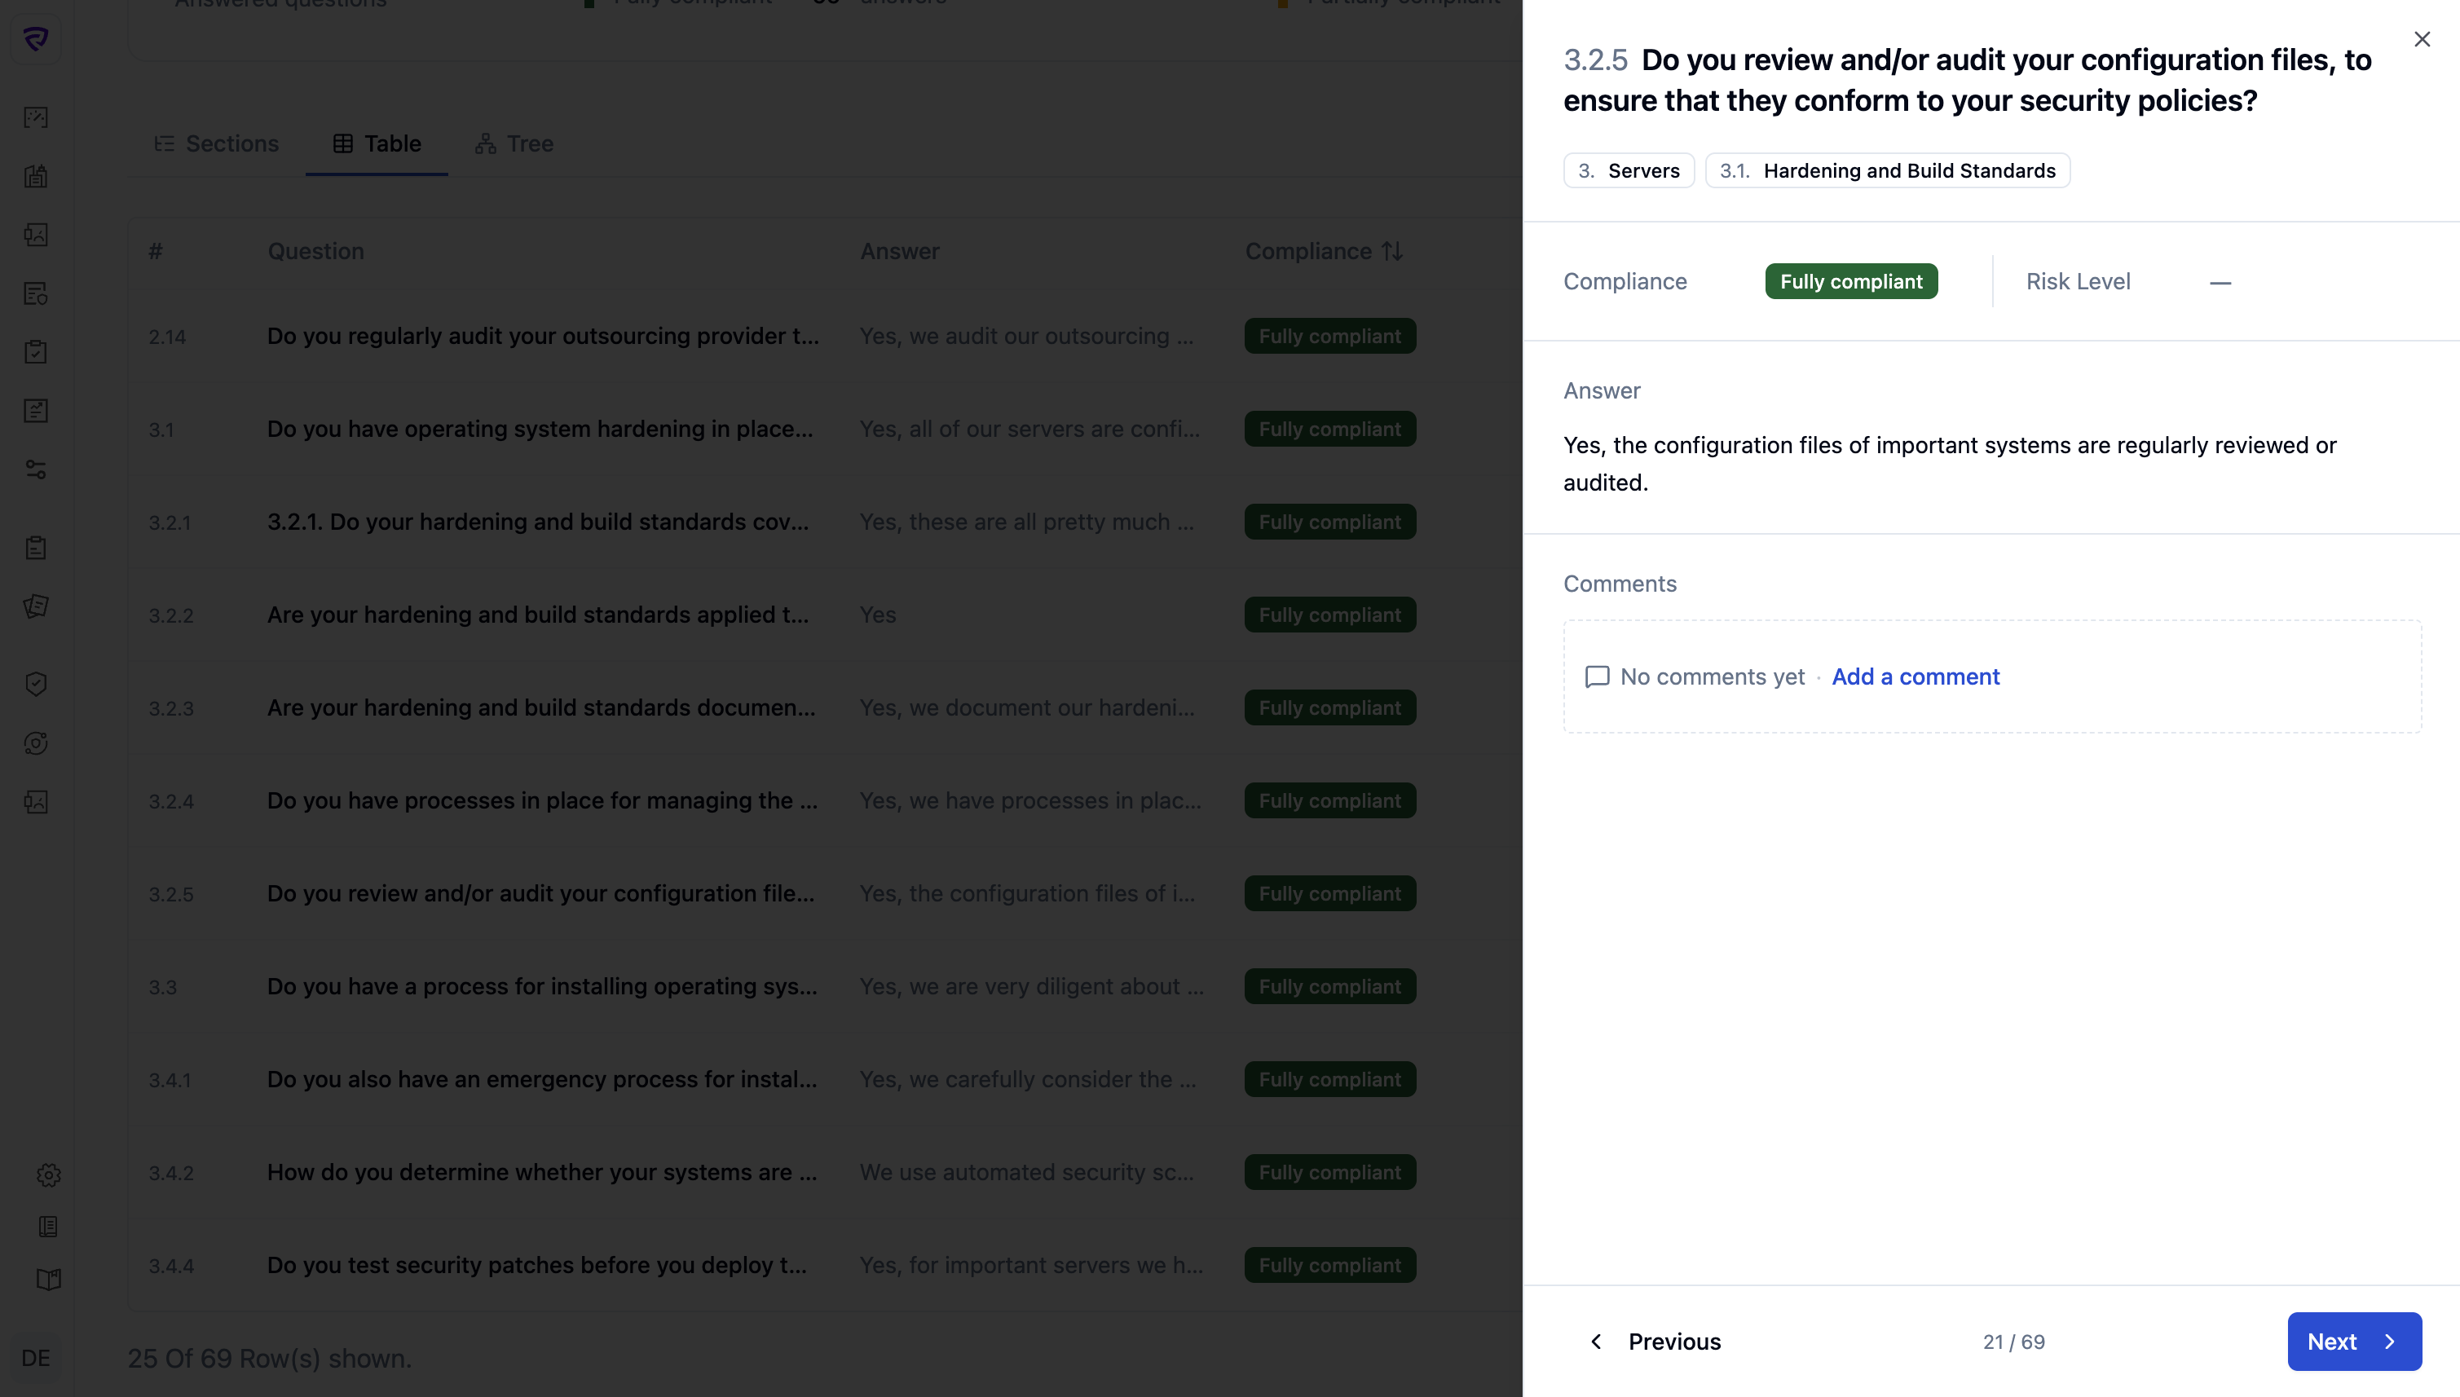
Task: Open the clipboard with checkmark sidebar icon
Action: click(x=36, y=352)
